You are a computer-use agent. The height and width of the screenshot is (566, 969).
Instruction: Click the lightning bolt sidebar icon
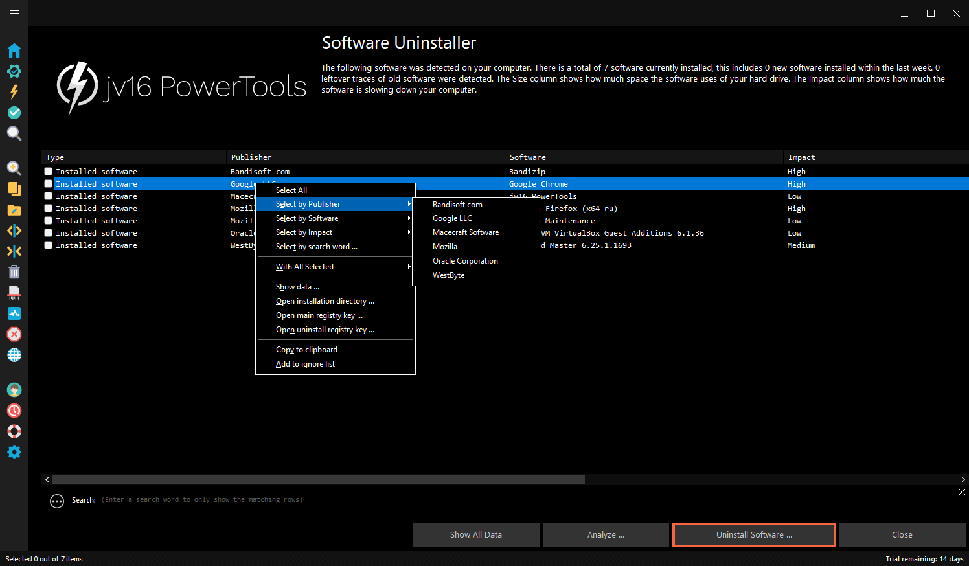[x=14, y=92]
